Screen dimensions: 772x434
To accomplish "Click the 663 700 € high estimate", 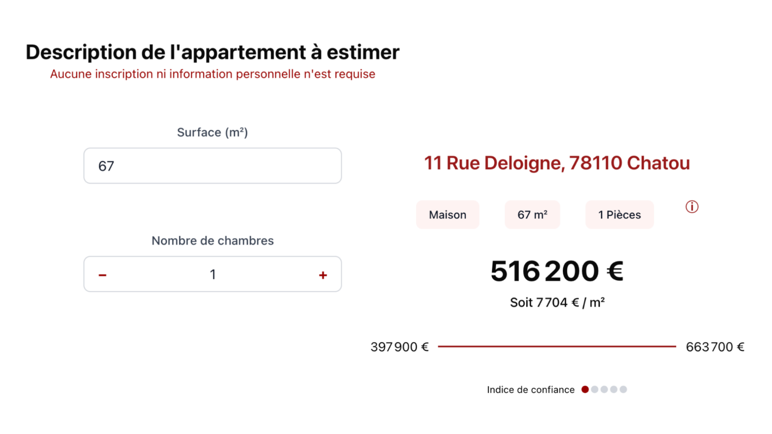I will click(x=715, y=347).
